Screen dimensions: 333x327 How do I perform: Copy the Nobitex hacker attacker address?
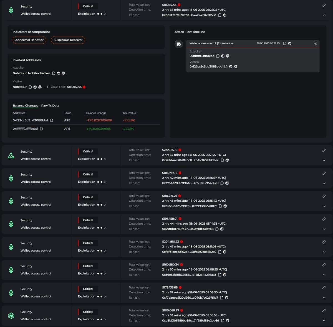(x=54, y=73)
